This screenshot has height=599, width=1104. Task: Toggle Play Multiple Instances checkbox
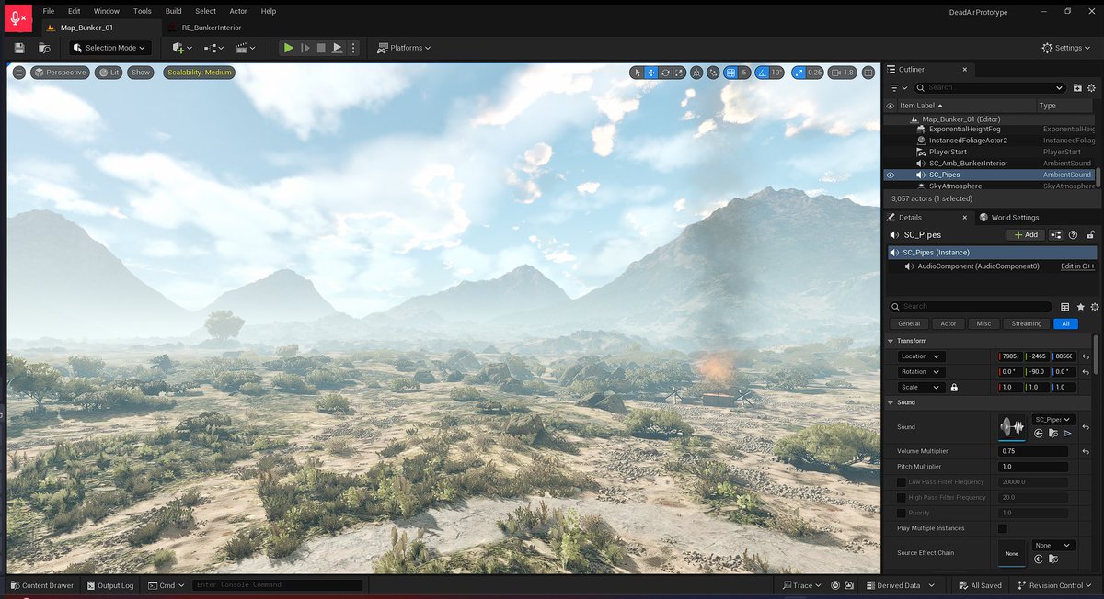click(x=1002, y=528)
